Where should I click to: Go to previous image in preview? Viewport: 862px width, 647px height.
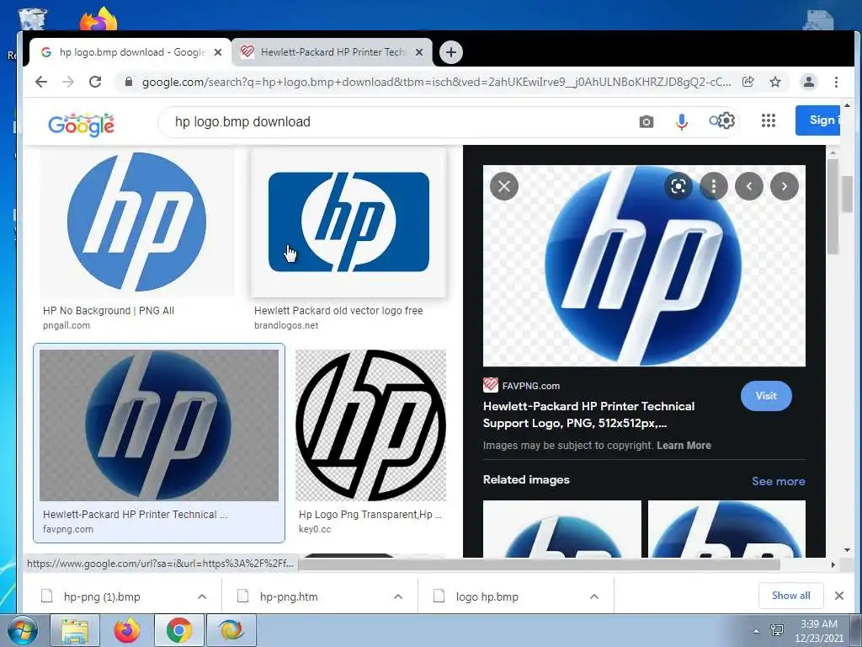pos(748,186)
